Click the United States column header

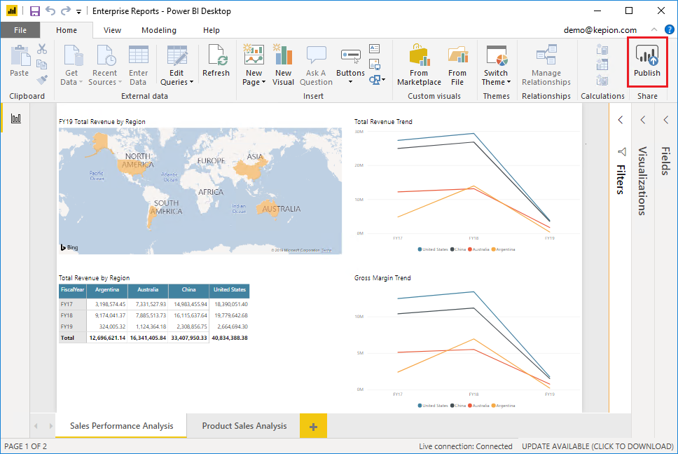point(229,290)
